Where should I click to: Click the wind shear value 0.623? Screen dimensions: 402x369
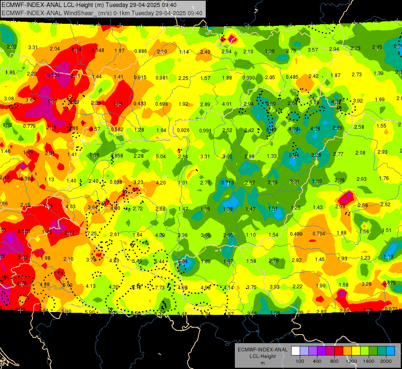(24, 231)
